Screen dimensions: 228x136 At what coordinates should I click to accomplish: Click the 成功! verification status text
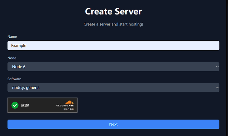click(x=25, y=105)
